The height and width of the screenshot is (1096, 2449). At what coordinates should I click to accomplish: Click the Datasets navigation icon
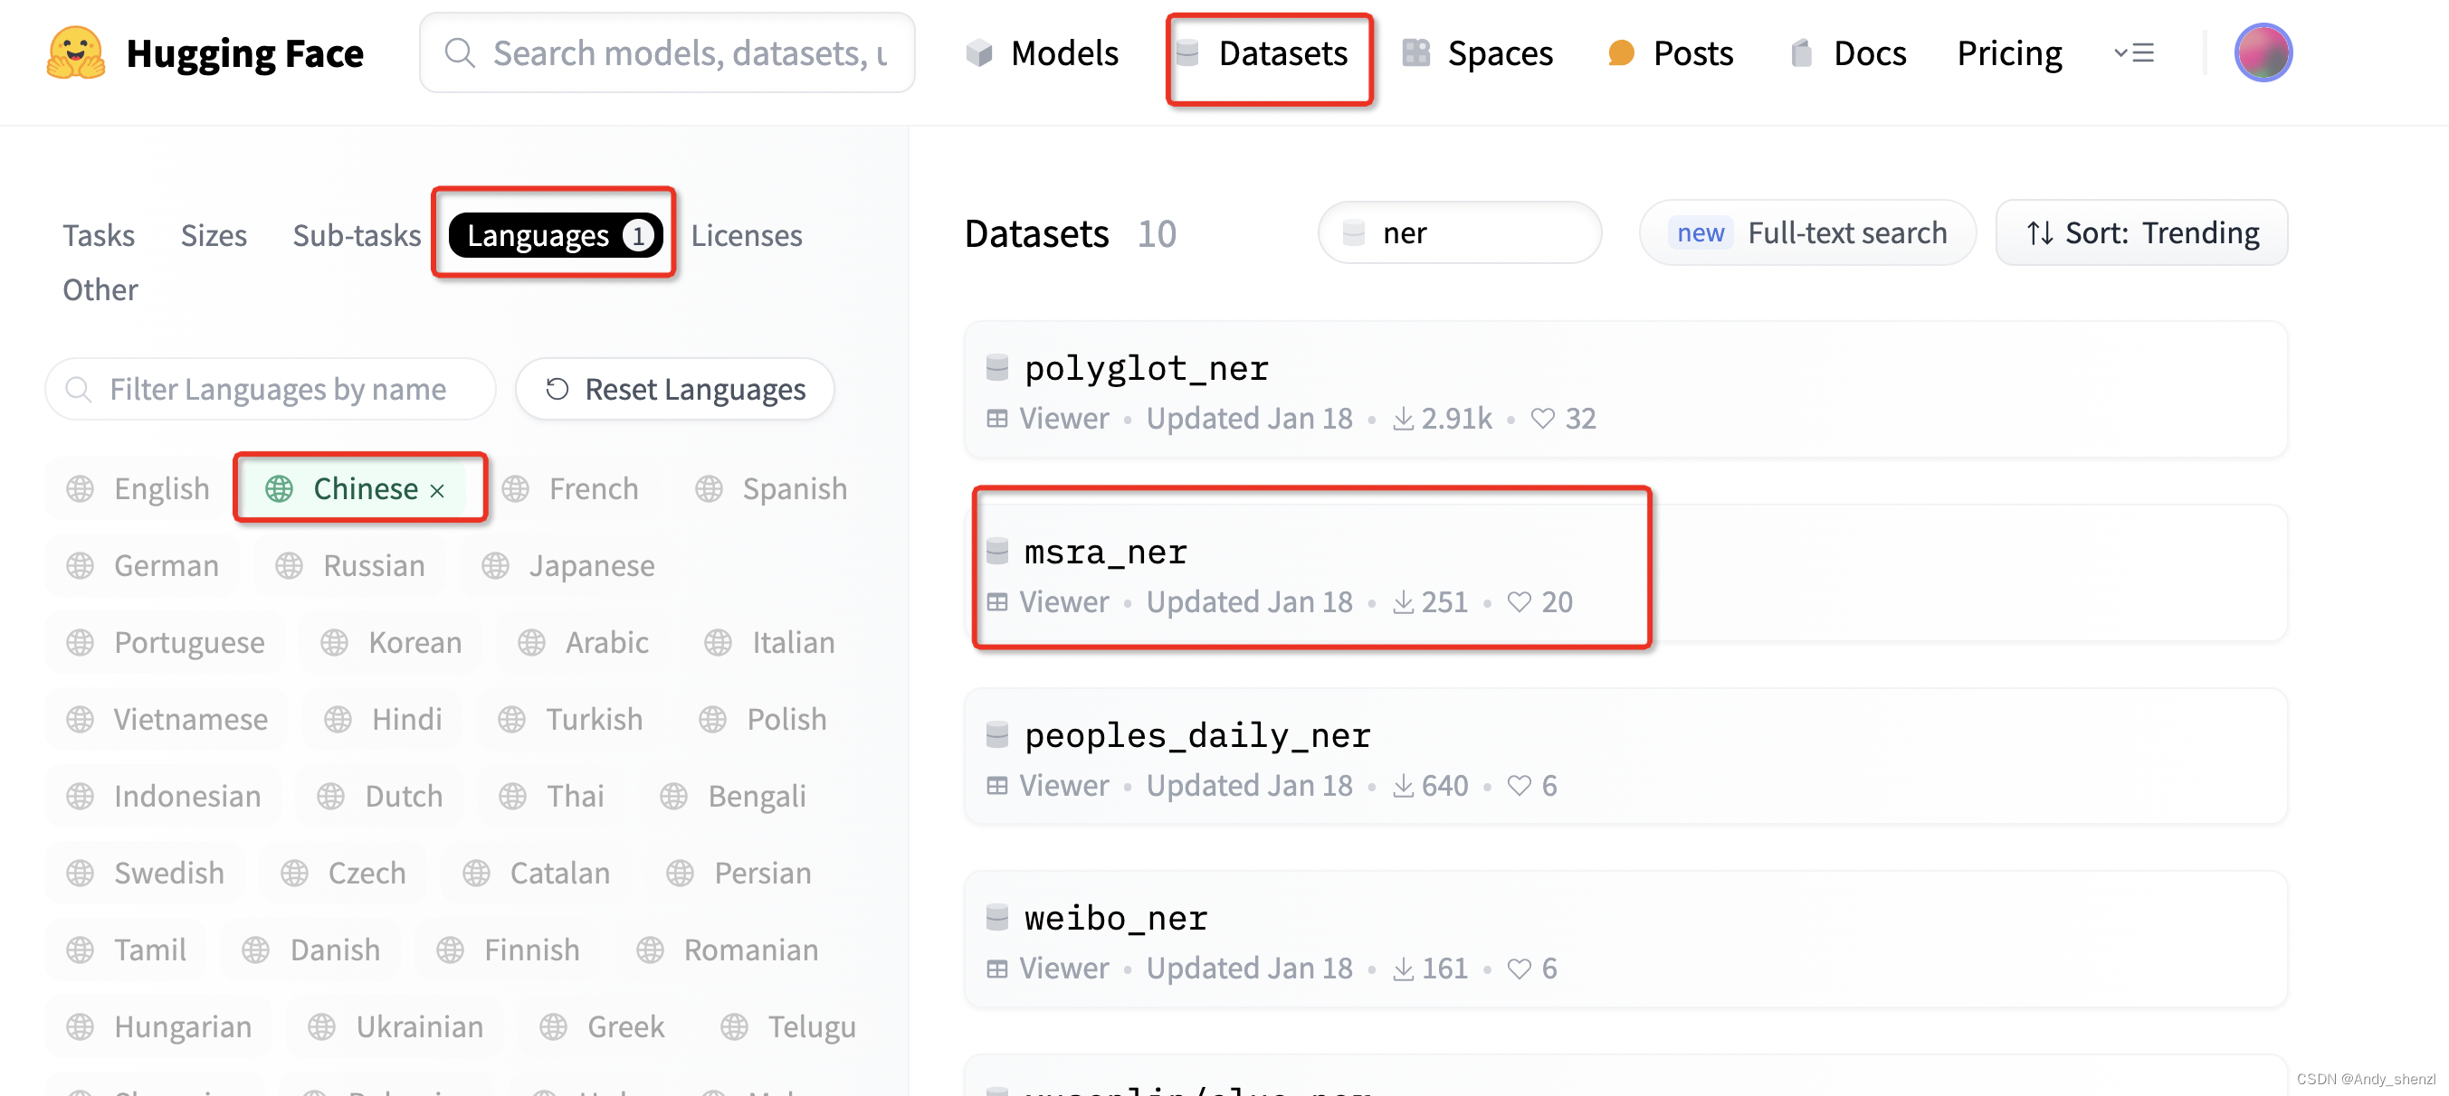click(1190, 50)
